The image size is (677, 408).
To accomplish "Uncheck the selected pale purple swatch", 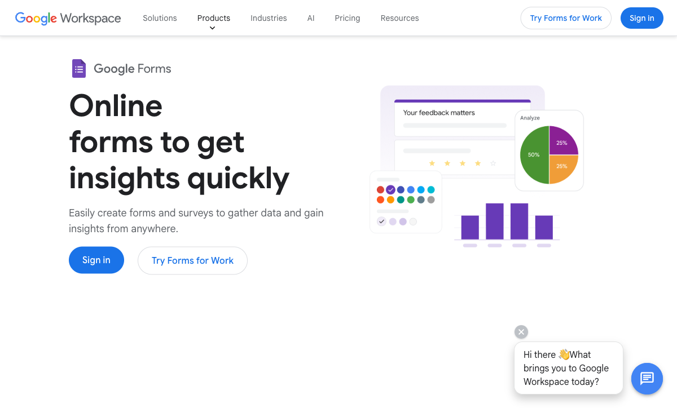I will tap(381, 221).
